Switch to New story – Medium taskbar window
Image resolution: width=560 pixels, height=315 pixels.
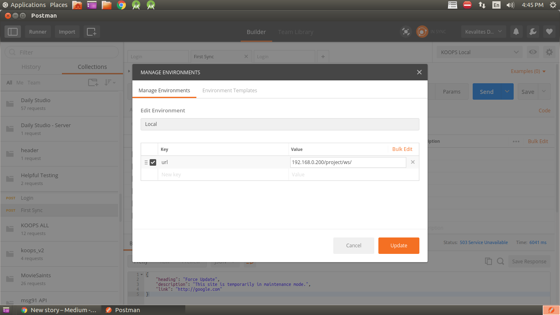coord(59,310)
